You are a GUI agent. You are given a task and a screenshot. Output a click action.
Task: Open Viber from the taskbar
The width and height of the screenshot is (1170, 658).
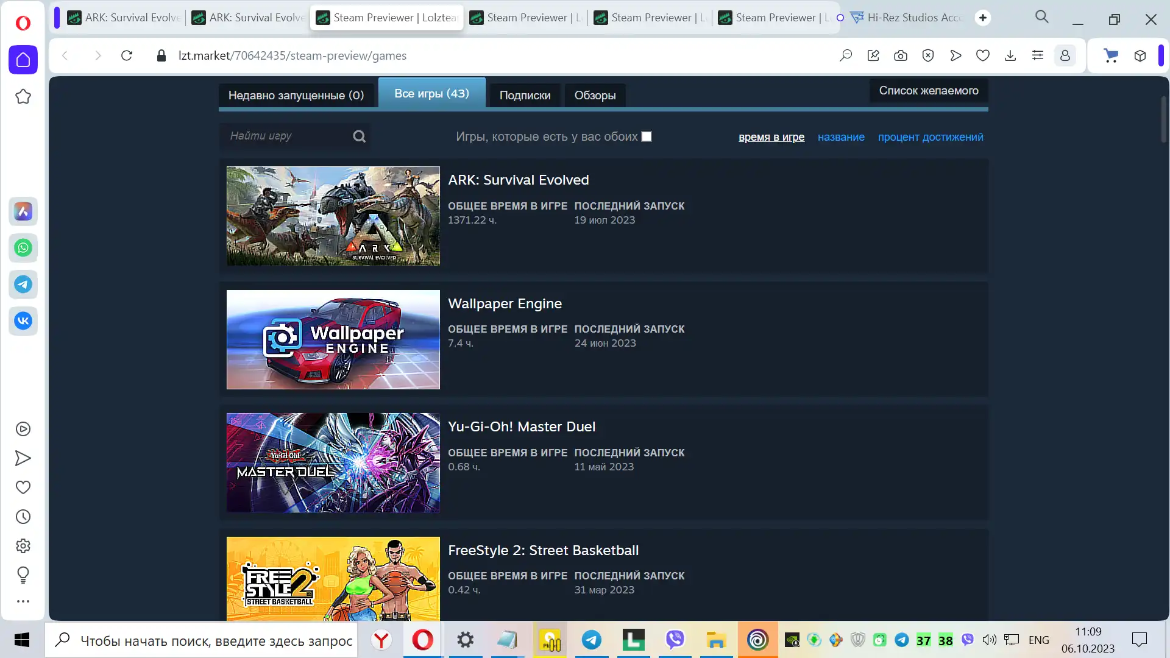point(675,640)
